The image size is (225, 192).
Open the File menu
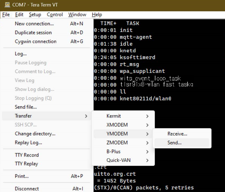(x=6, y=15)
